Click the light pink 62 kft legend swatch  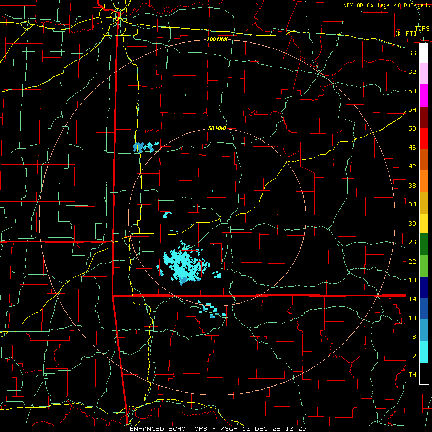coord(424,74)
